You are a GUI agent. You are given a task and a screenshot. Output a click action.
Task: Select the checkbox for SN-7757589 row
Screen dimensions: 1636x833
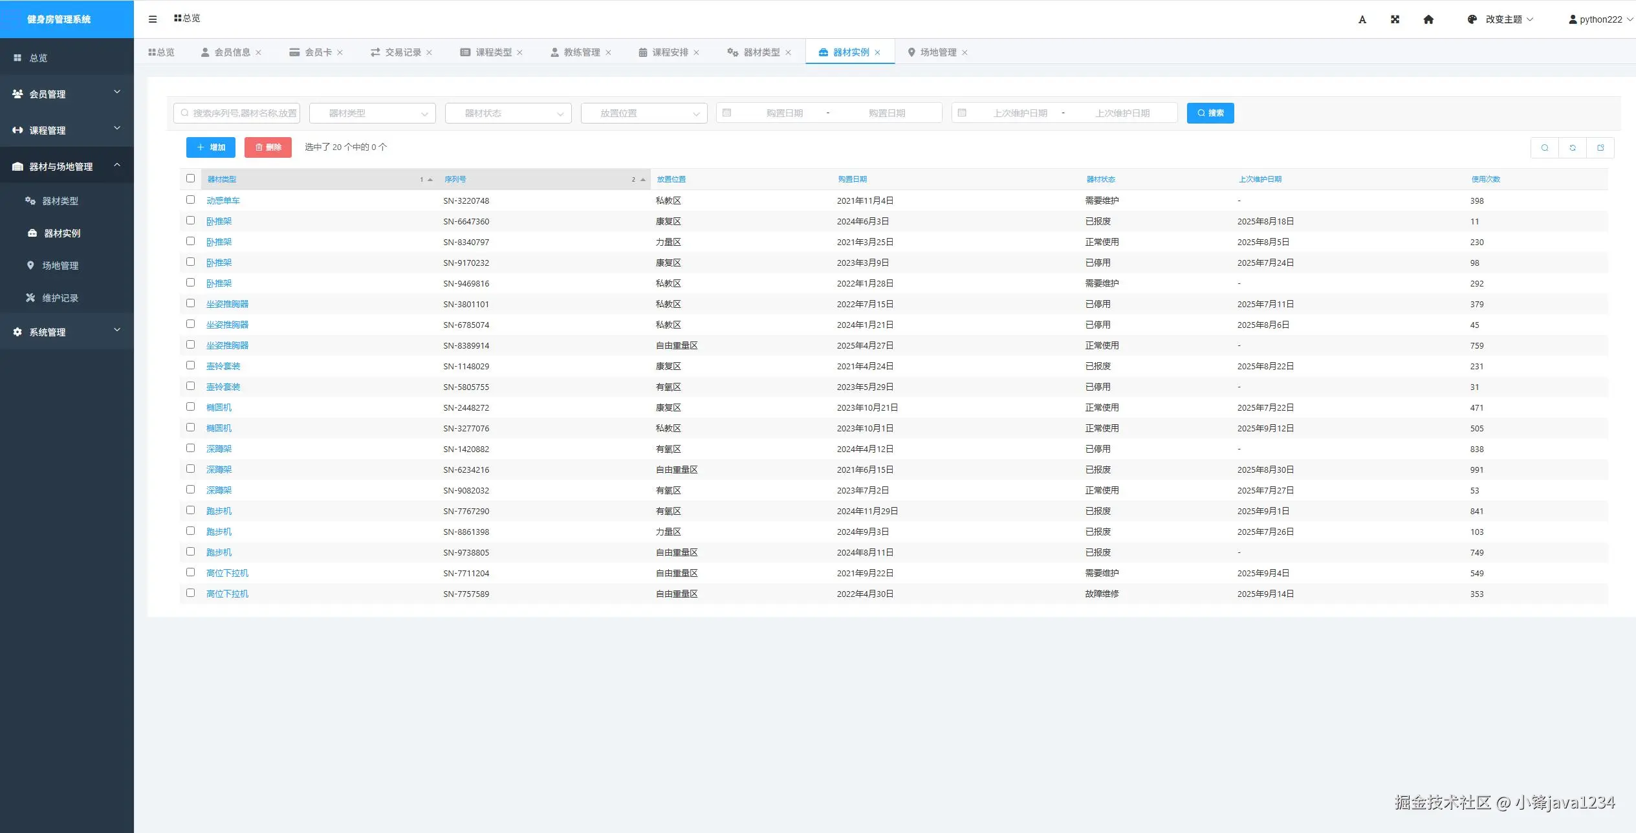190,593
